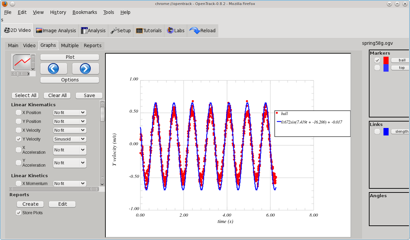Open the Labs section
410x240 pixels.
176,31
